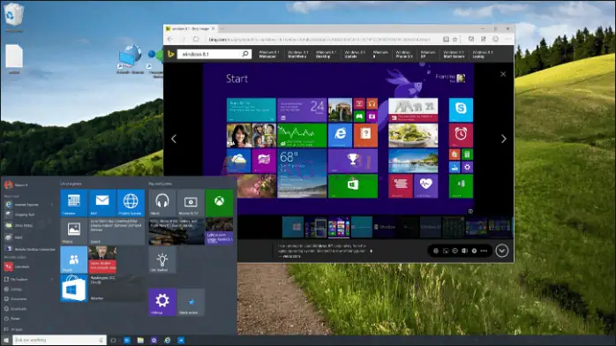This screenshot has height=346, width=616.
Task: Click the Bing search magnifier icon
Action: pos(245,54)
